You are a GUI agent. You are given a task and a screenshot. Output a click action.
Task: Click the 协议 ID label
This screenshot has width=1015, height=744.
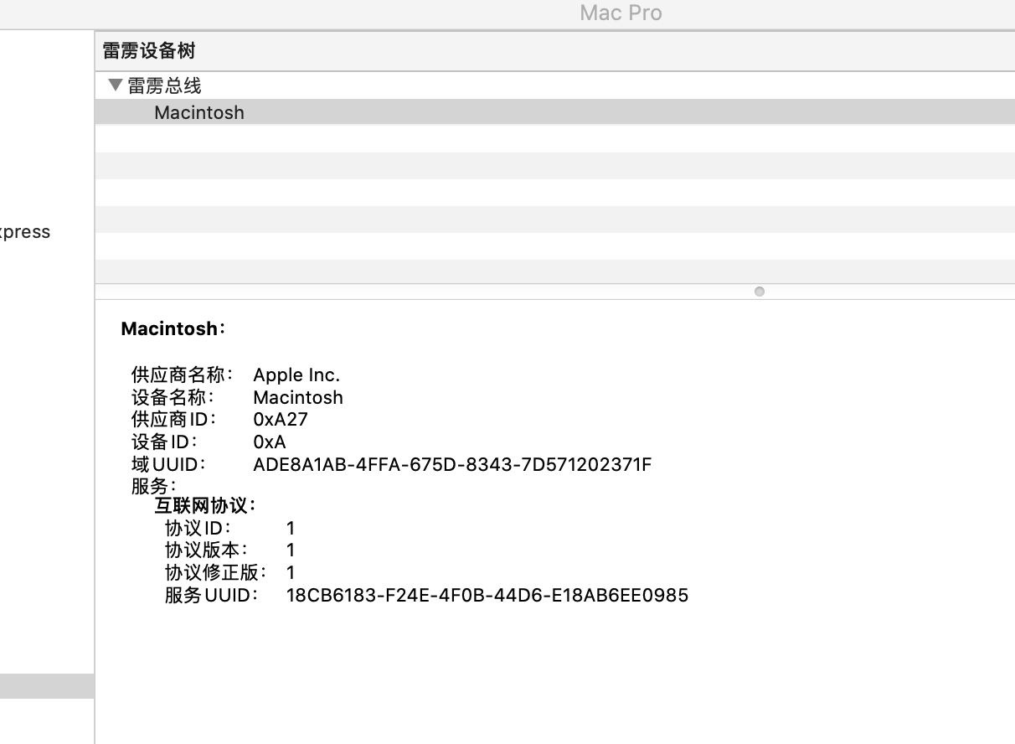pyautogui.click(x=198, y=528)
